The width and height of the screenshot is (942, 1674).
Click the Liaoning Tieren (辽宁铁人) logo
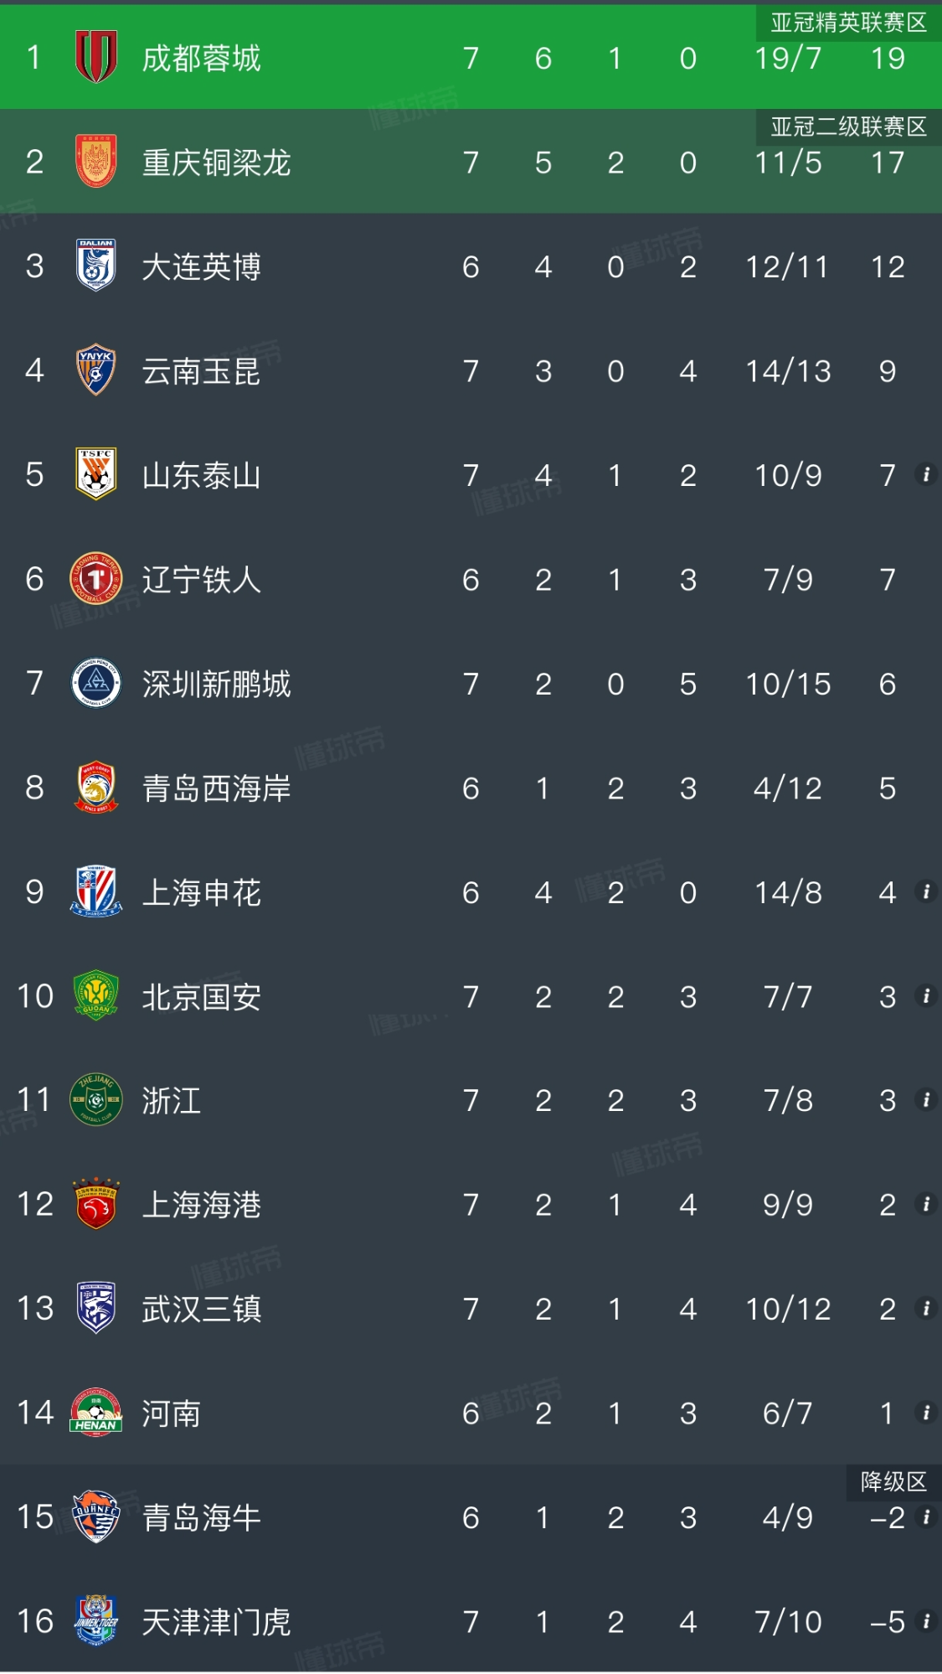95,578
